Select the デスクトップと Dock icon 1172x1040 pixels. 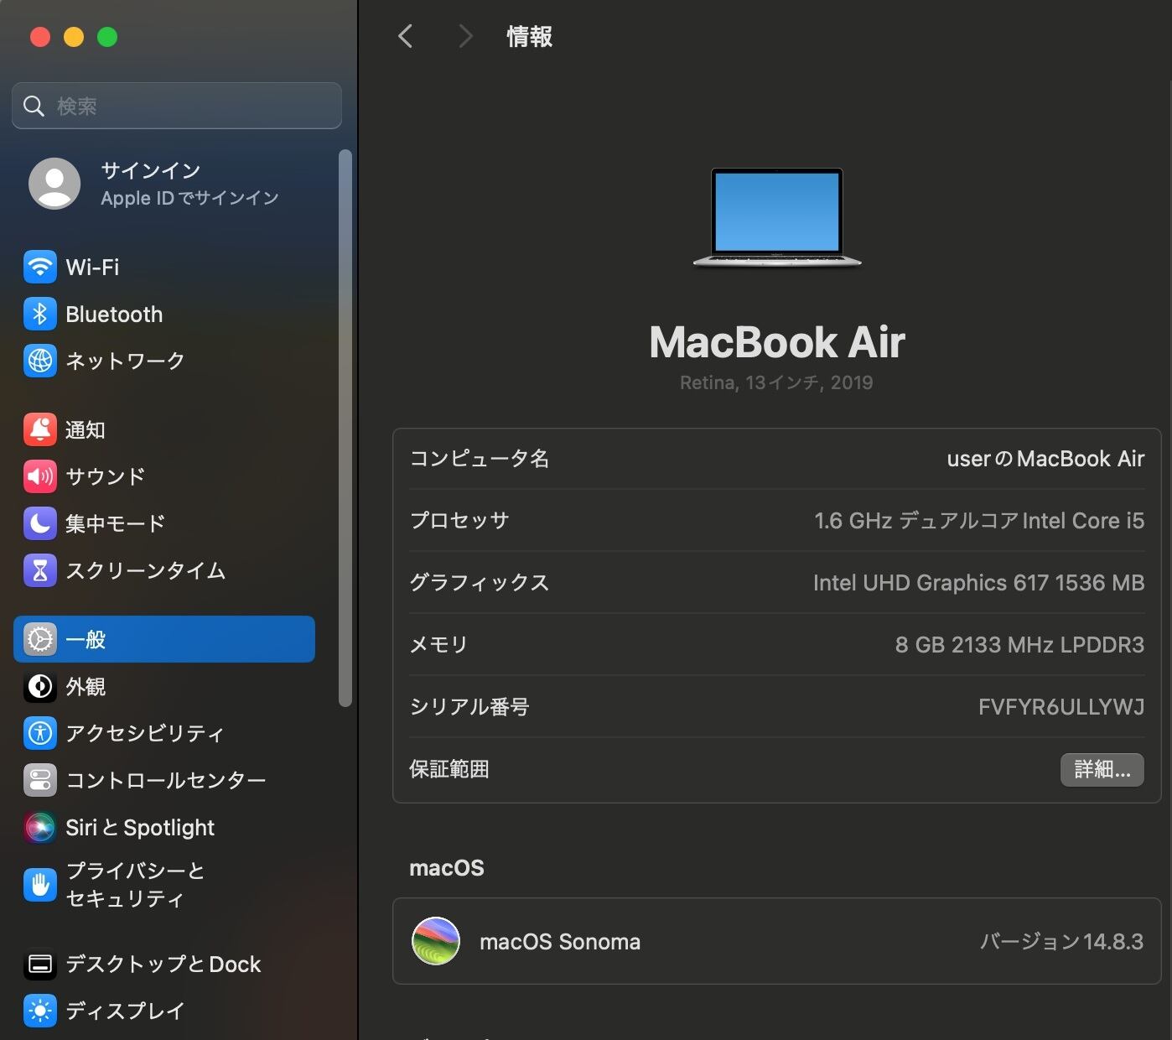tap(40, 965)
